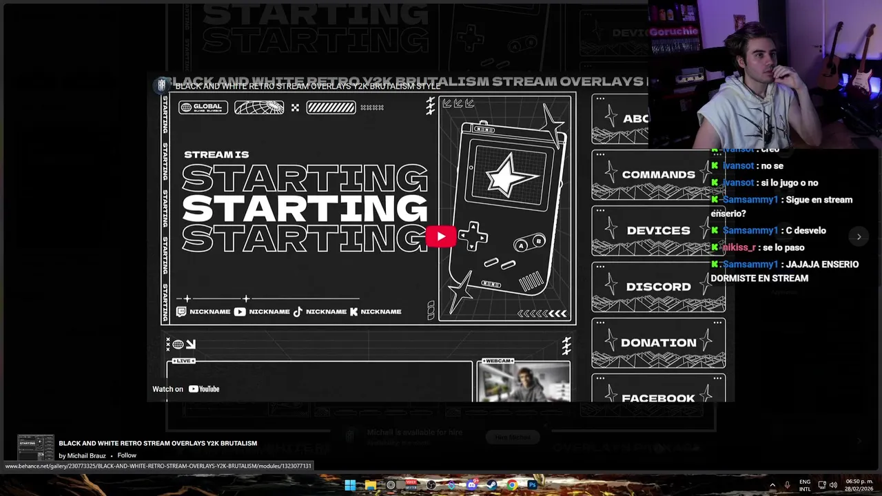Open File Explorer from taskbar
This screenshot has width=882, height=496.
(371, 485)
